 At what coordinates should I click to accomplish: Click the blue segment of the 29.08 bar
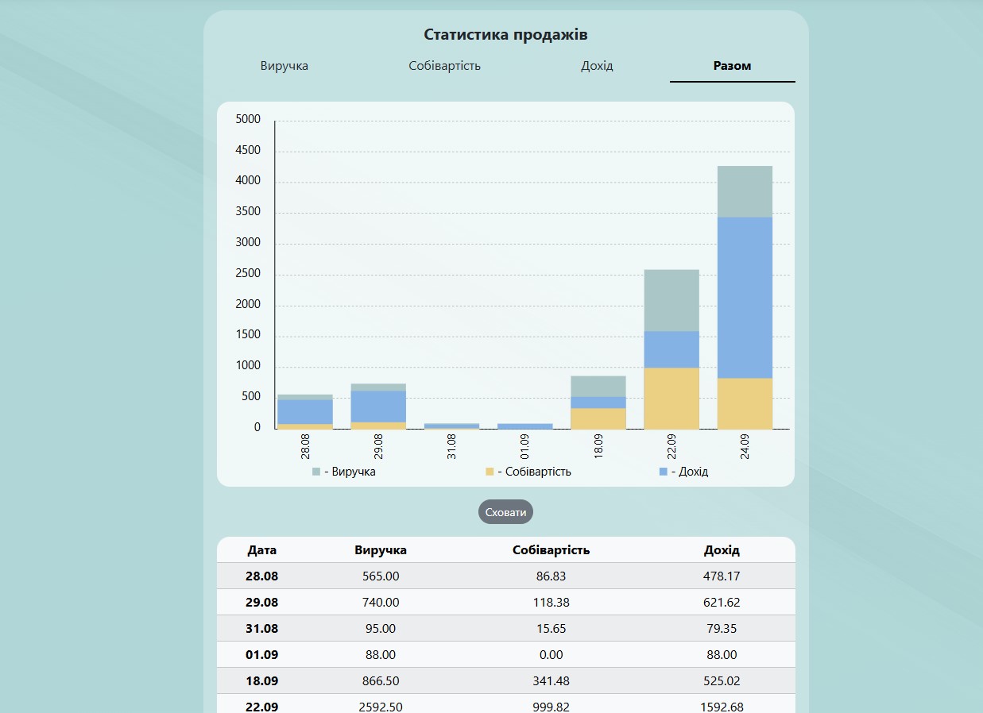pos(378,407)
